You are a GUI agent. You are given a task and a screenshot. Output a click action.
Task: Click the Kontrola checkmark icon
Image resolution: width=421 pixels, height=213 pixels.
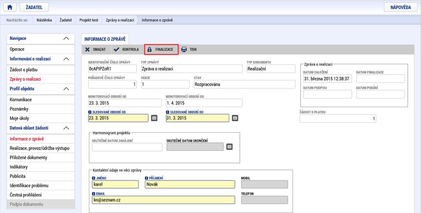pos(116,49)
